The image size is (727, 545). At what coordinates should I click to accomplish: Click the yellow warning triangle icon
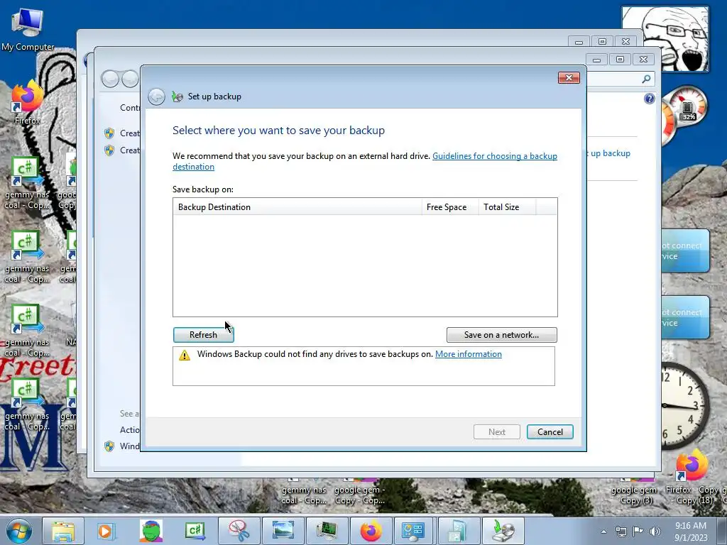pos(185,355)
